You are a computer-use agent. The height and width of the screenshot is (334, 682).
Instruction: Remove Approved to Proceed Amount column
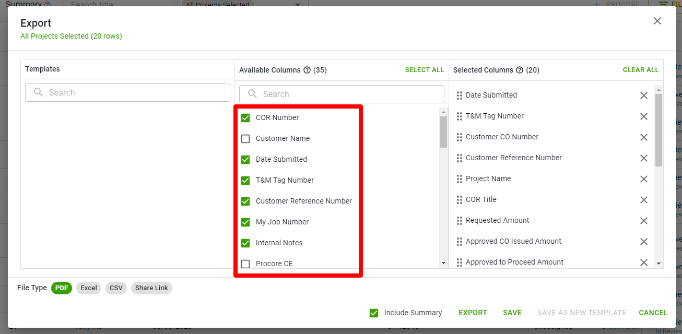point(644,263)
